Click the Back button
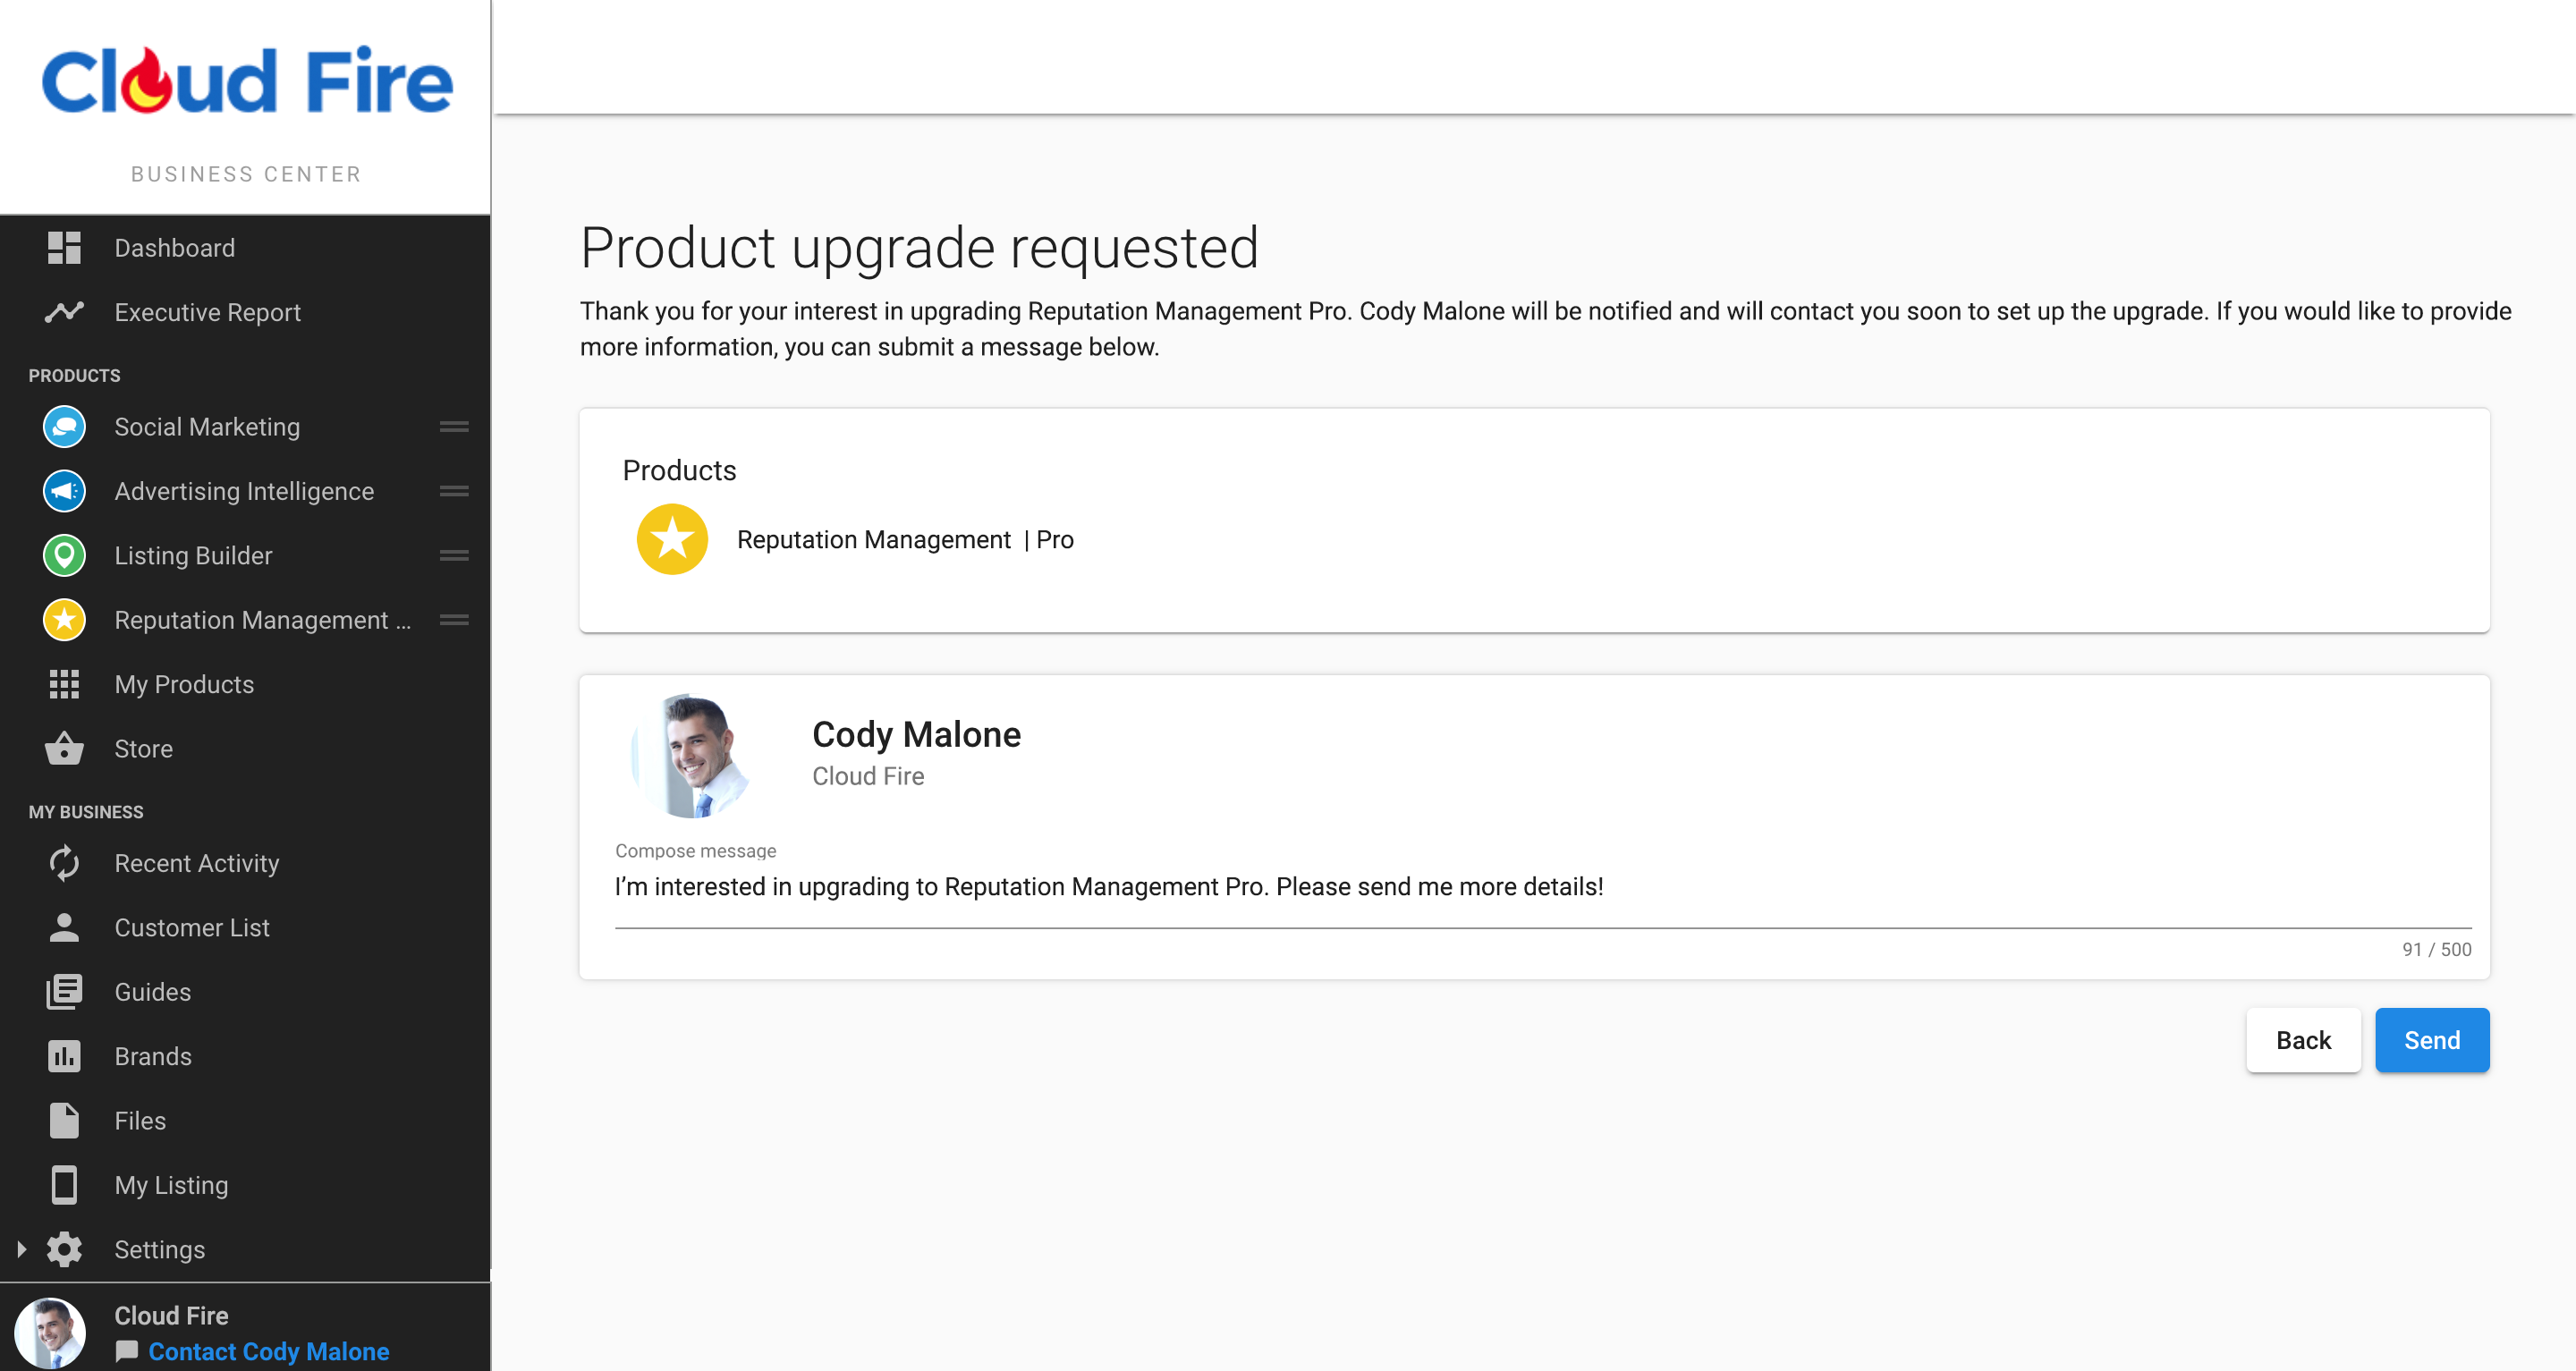The height and width of the screenshot is (1371, 2576). pos(2303,1040)
